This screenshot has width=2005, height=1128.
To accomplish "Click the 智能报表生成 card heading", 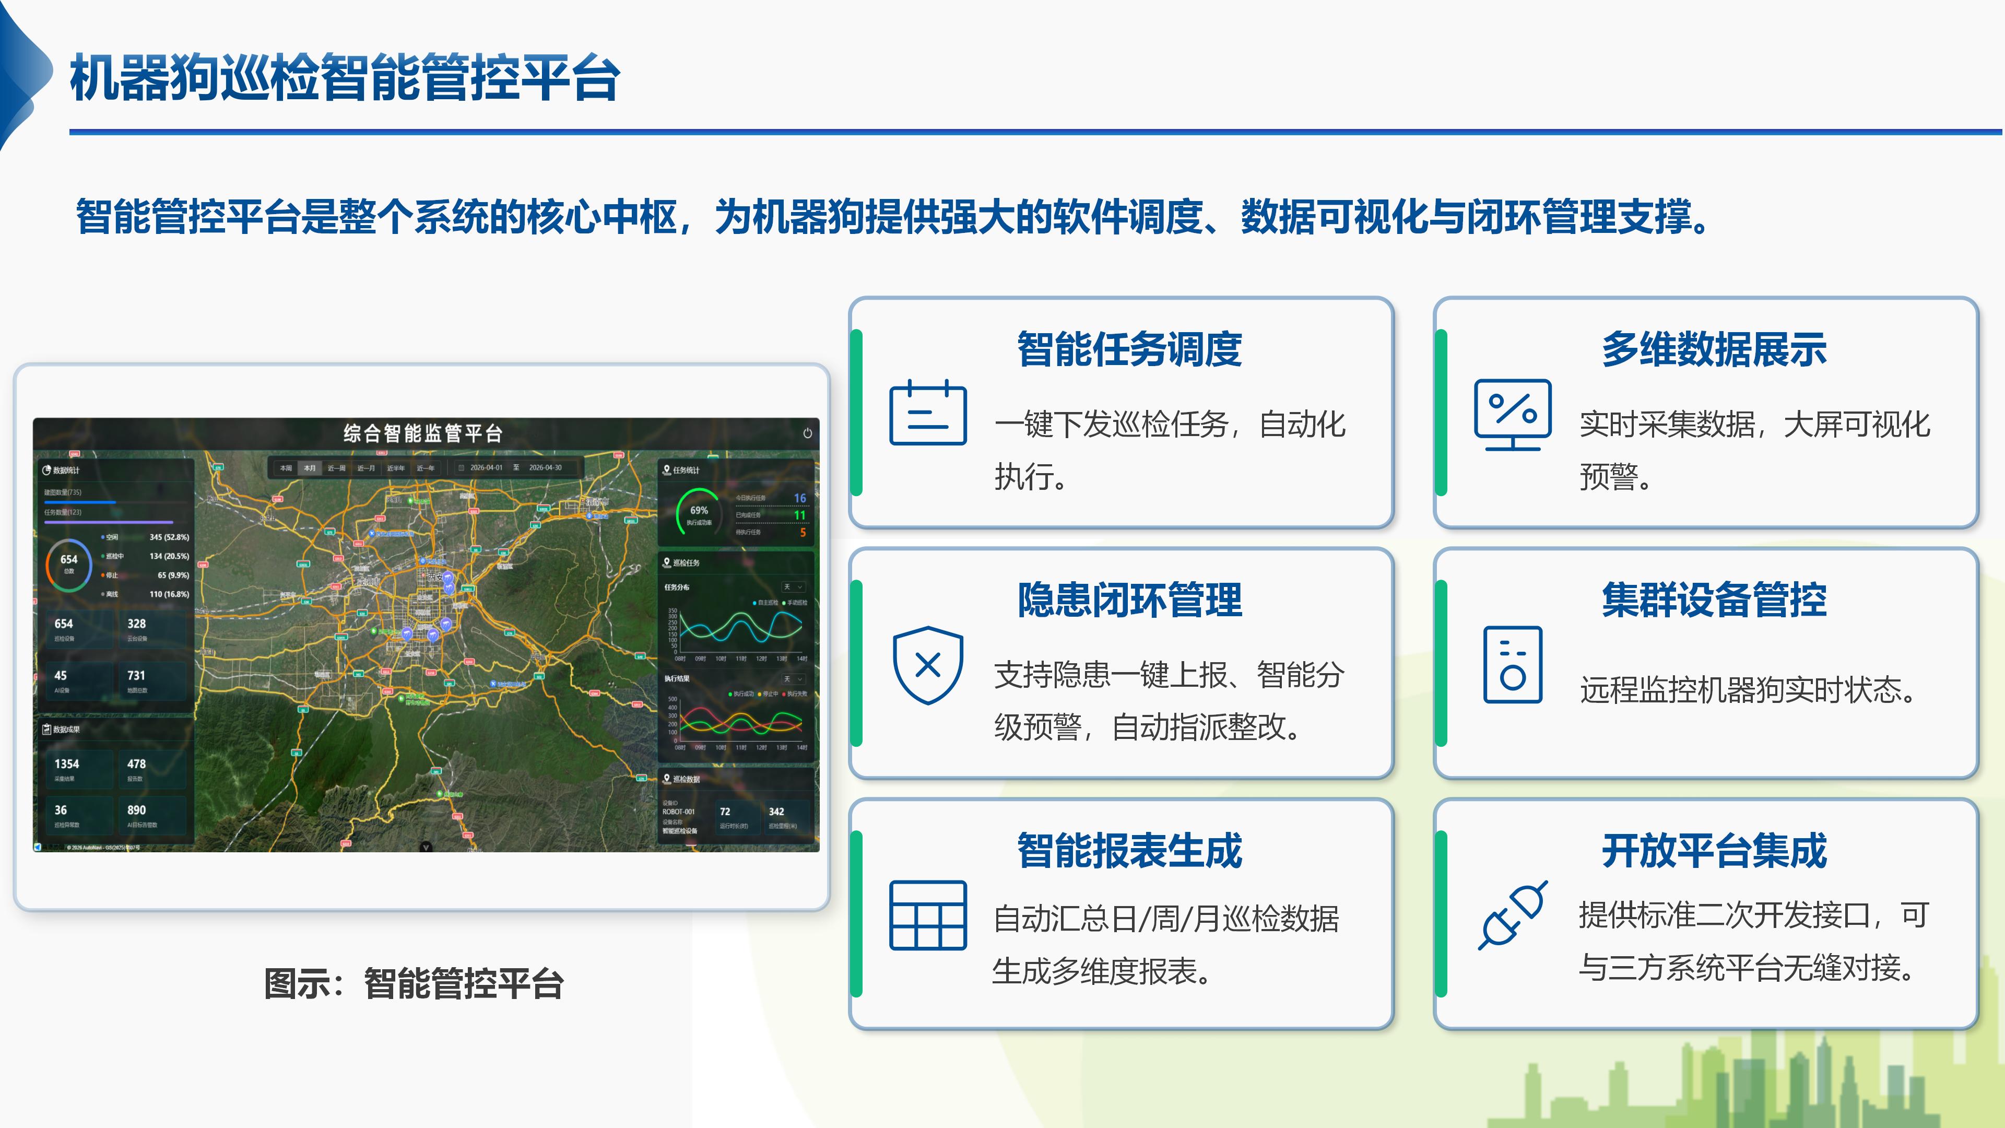I will [1129, 851].
